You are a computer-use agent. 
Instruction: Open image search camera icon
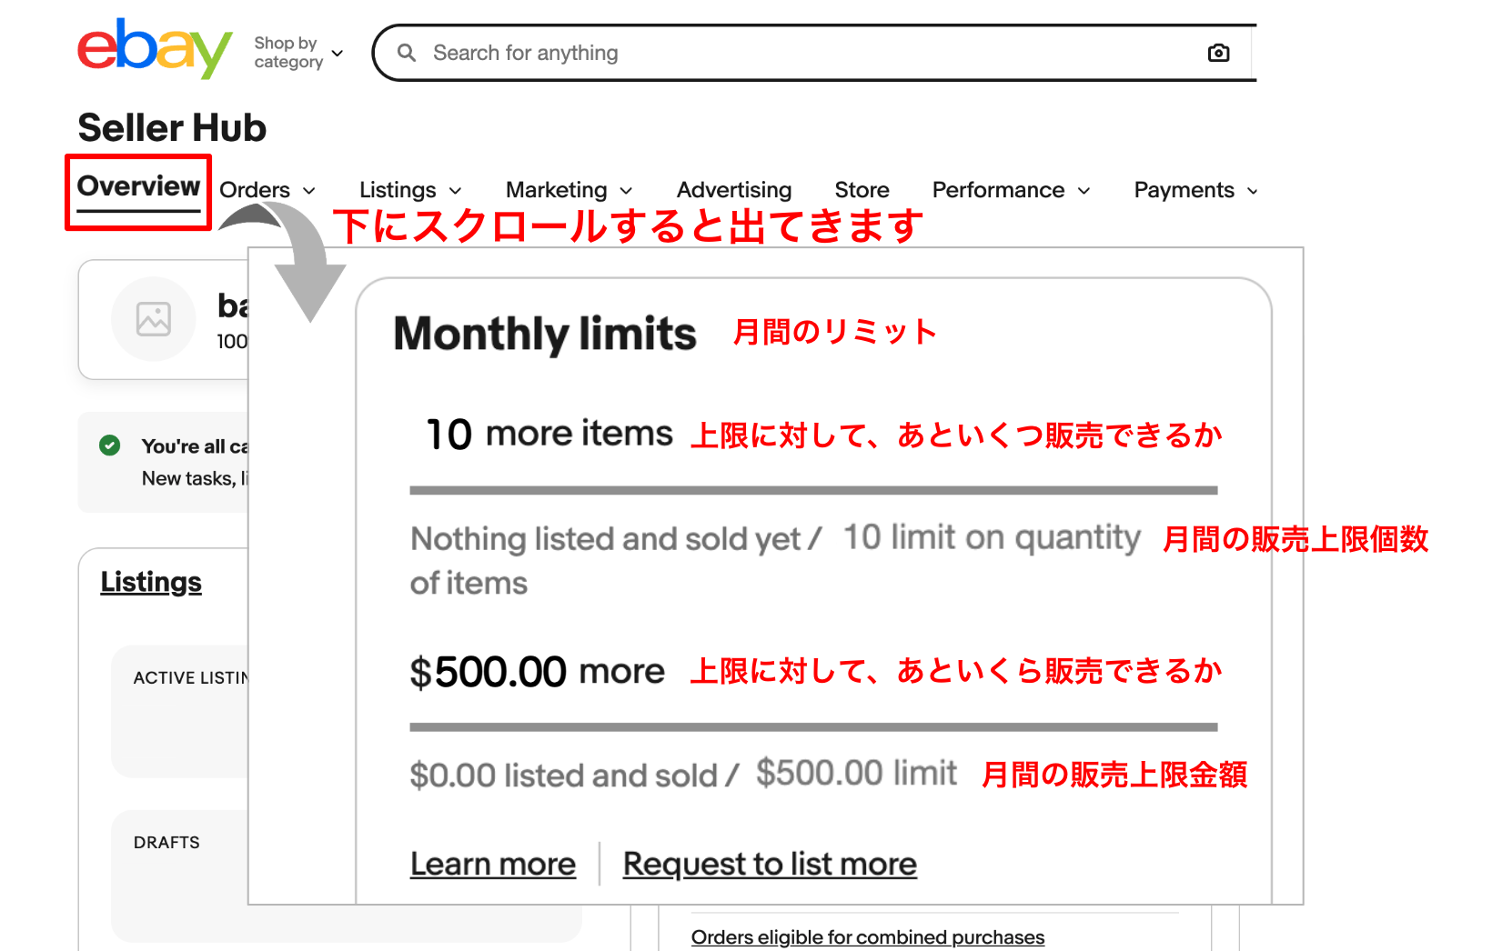1218,53
